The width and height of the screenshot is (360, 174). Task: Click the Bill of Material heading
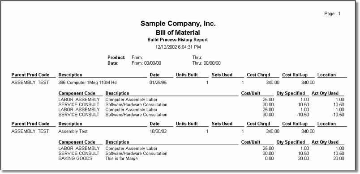click(x=178, y=33)
